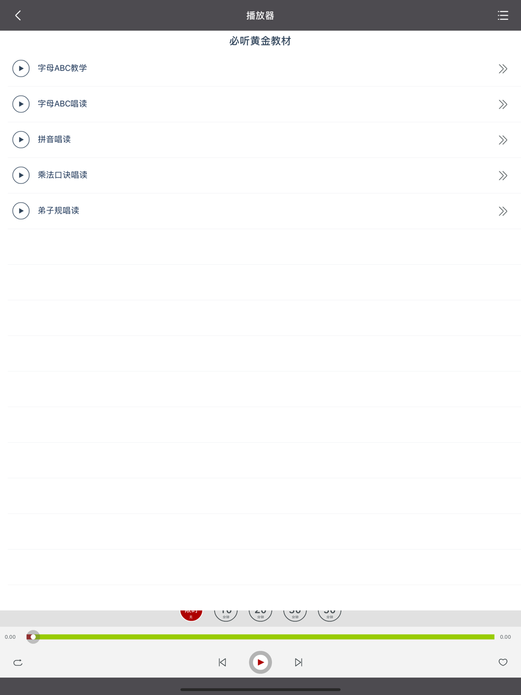Toggle the heart favorite icon
The image size is (521, 695).
503,662
